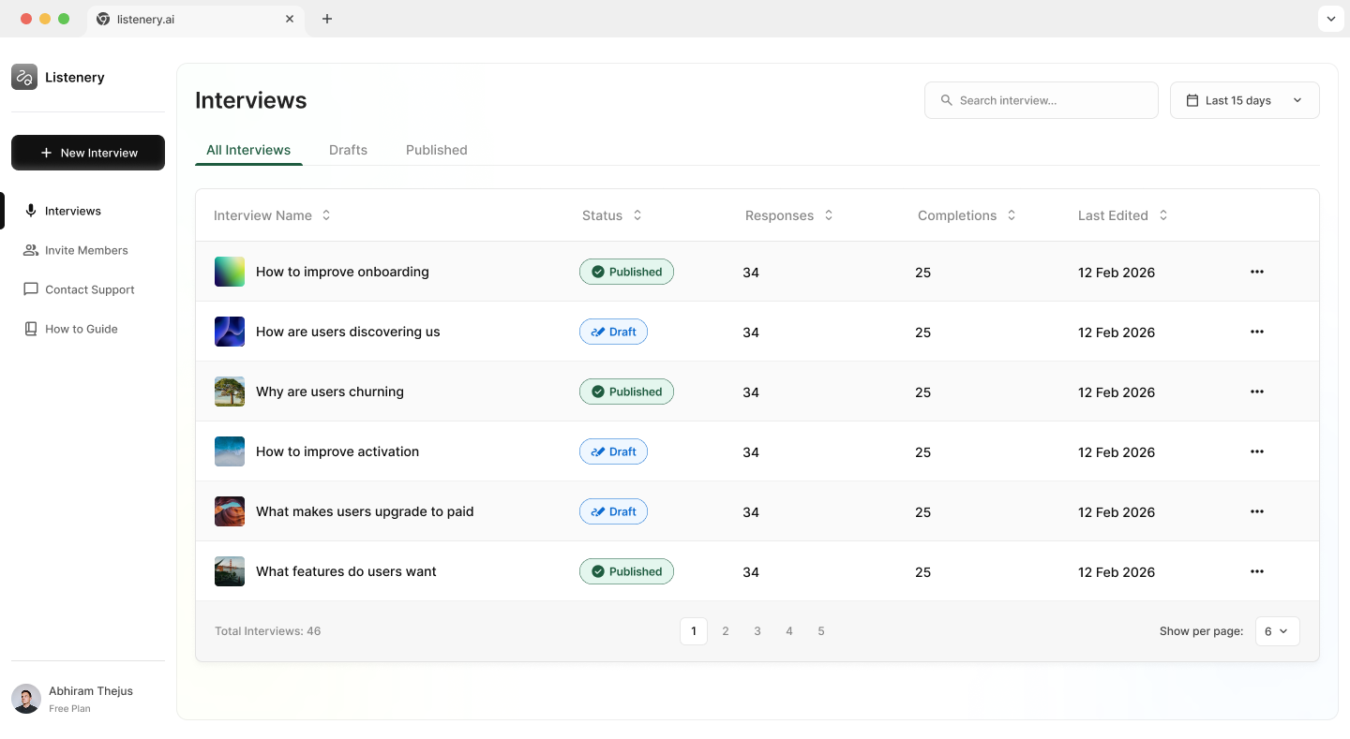Image resolution: width=1350 pixels, height=739 pixels.
Task: Click the Listenery logo icon
Action: (x=24, y=77)
